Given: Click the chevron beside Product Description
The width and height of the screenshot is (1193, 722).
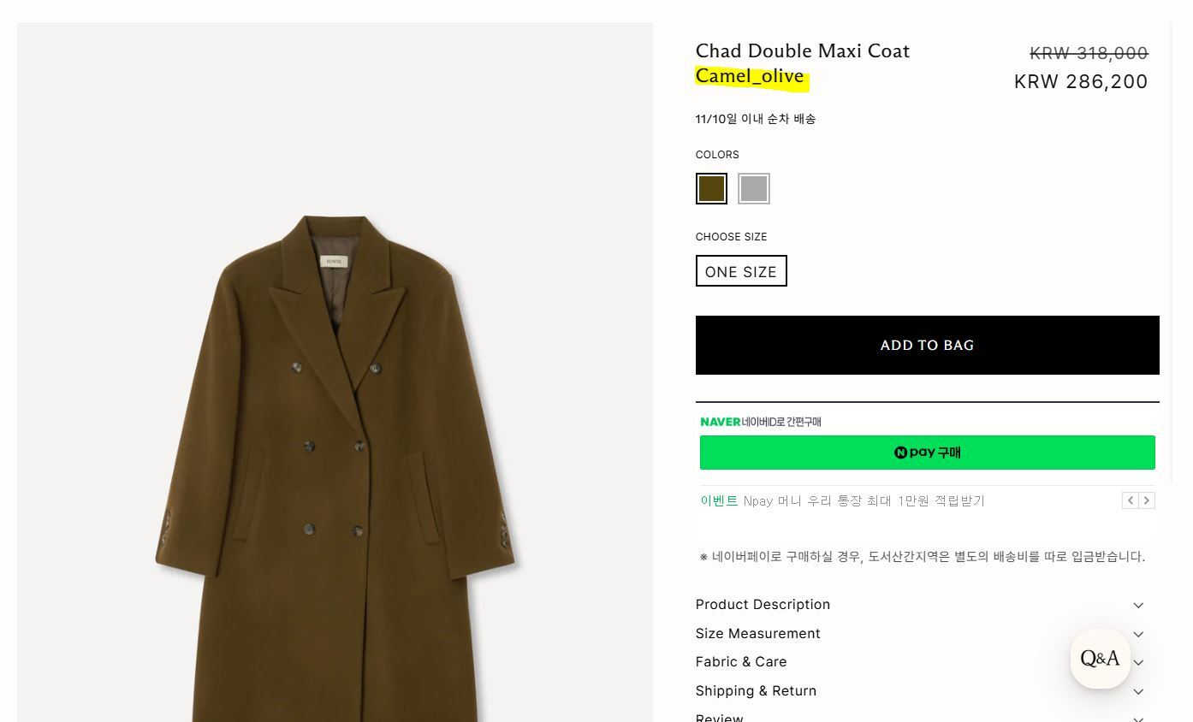Looking at the screenshot, I should tap(1138, 606).
